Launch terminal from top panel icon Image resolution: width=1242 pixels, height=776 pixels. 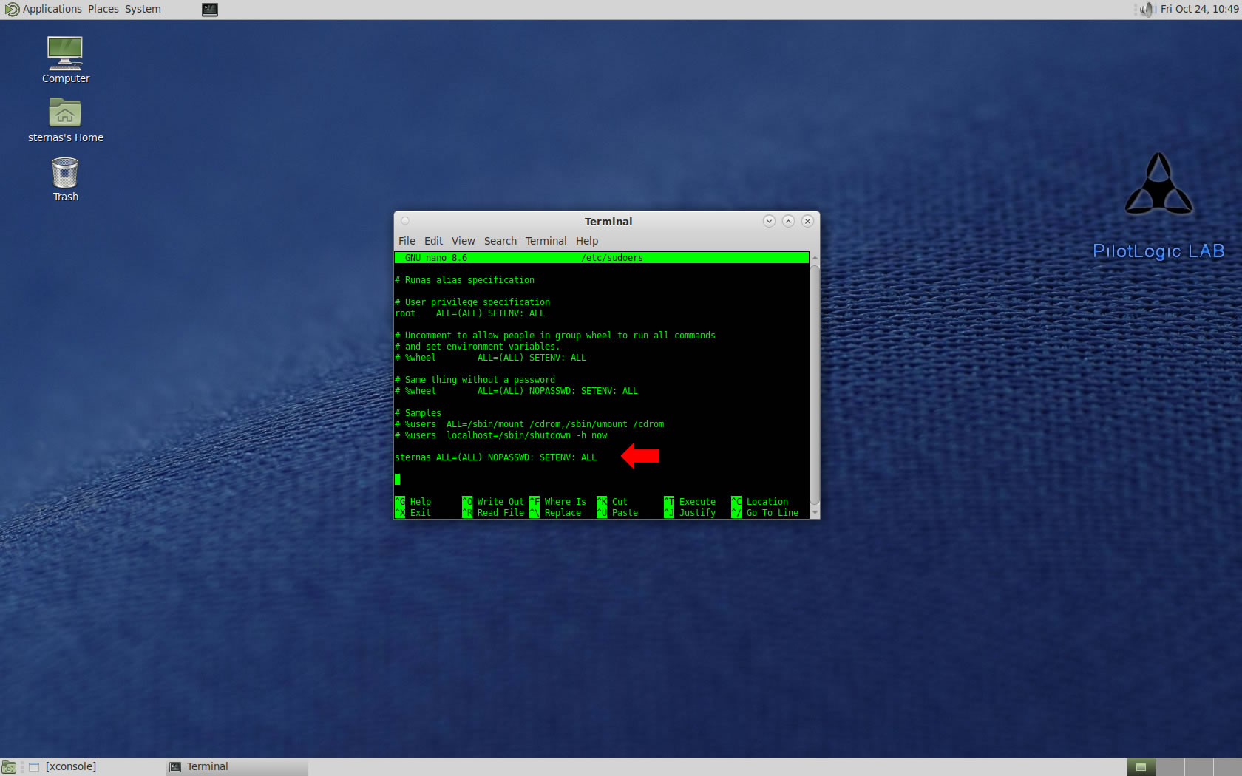tap(210, 10)
